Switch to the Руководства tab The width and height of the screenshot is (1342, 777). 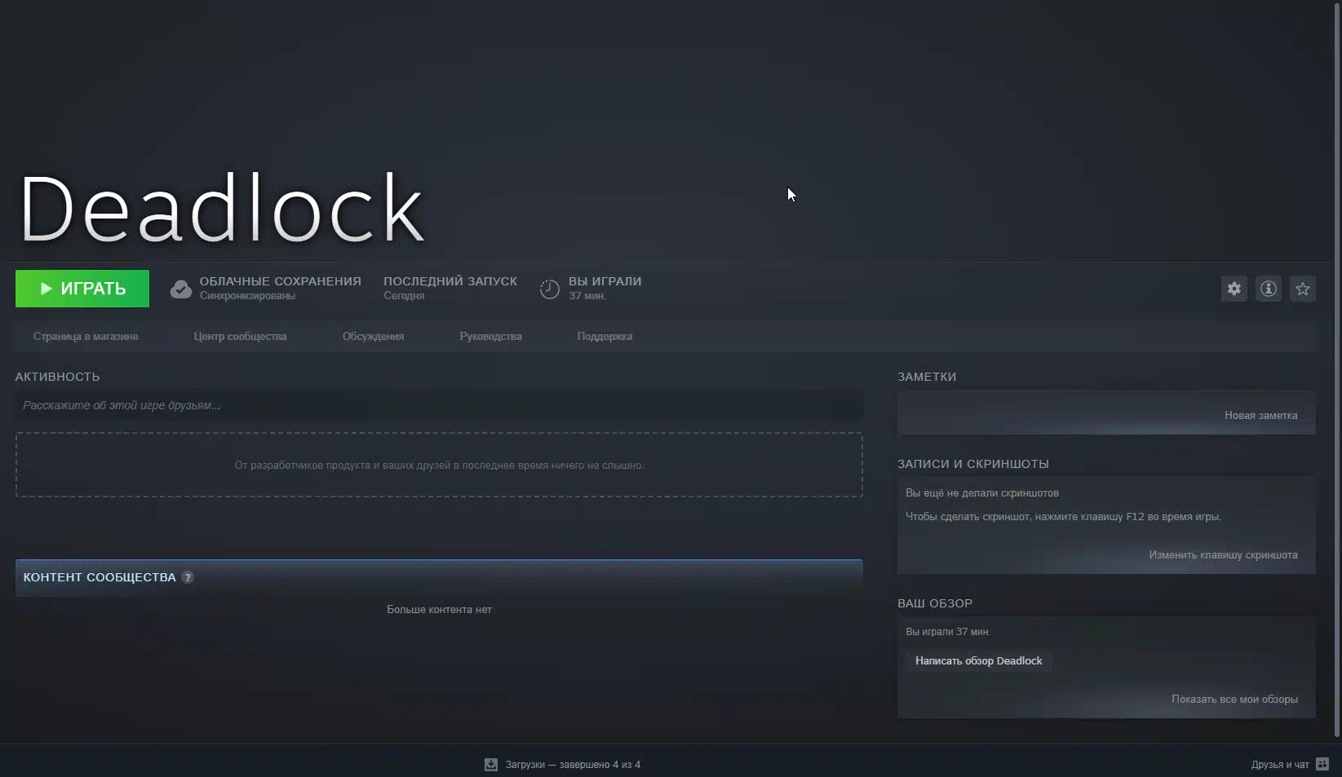pyautogui.click(x=490, y=336)
